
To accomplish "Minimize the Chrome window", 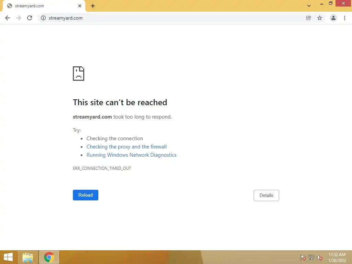I will tap(322, 3).
